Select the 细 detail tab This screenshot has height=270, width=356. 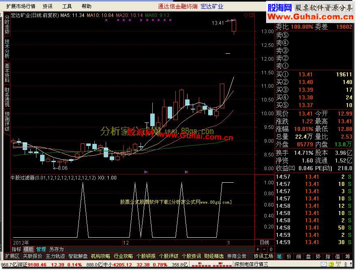(299, 256)
